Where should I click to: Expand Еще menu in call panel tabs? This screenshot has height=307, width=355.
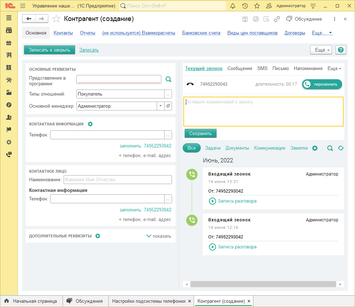tap(334, 69)
